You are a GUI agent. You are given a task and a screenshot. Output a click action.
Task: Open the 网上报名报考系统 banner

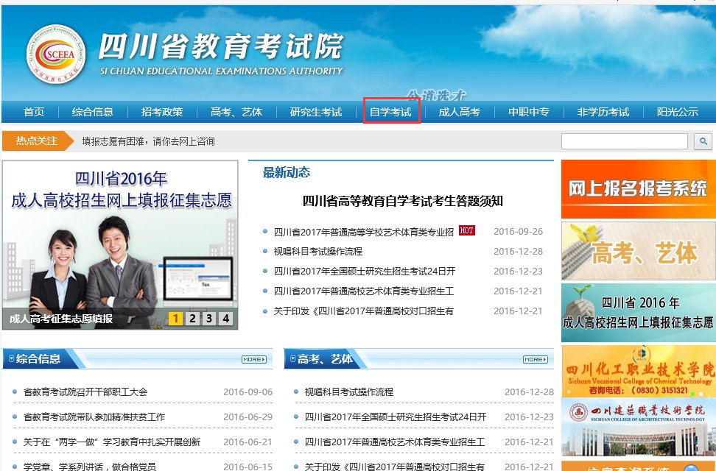pyautogui.click(x=636, y=189)
